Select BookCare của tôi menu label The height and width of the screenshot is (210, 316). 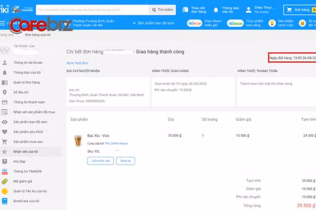click(x=26, y=201)
